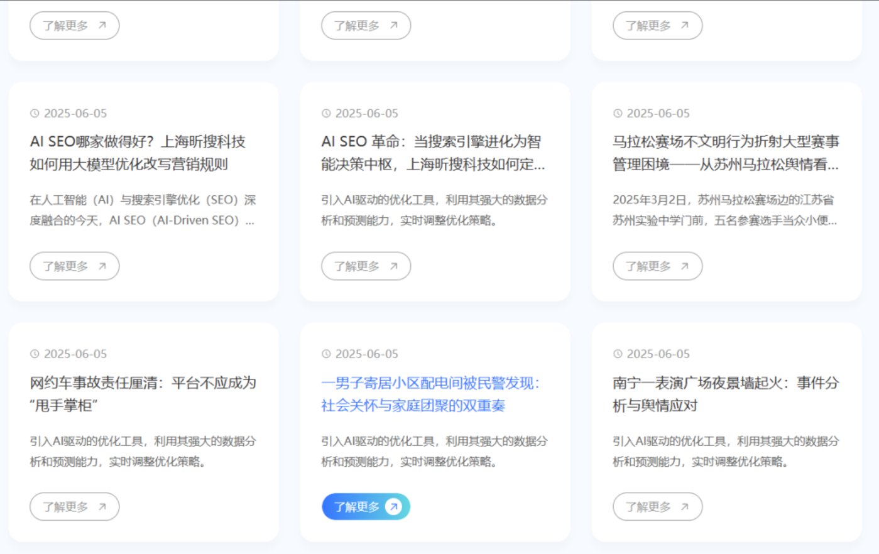Open 网约车事故责任厘清 article title
The width and height of the screenshot is (879, 554).
click(x=143, y=394)
